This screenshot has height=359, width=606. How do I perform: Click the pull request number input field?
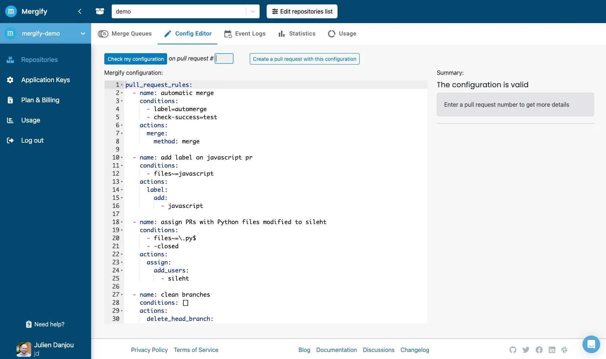[x=224, y=58]
